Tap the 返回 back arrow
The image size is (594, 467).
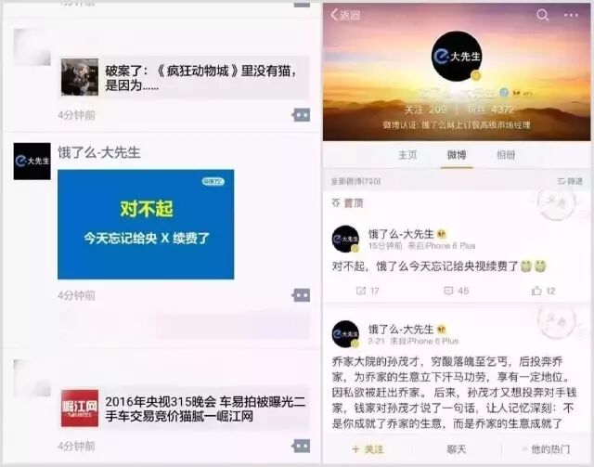click(x=345, y=15)
